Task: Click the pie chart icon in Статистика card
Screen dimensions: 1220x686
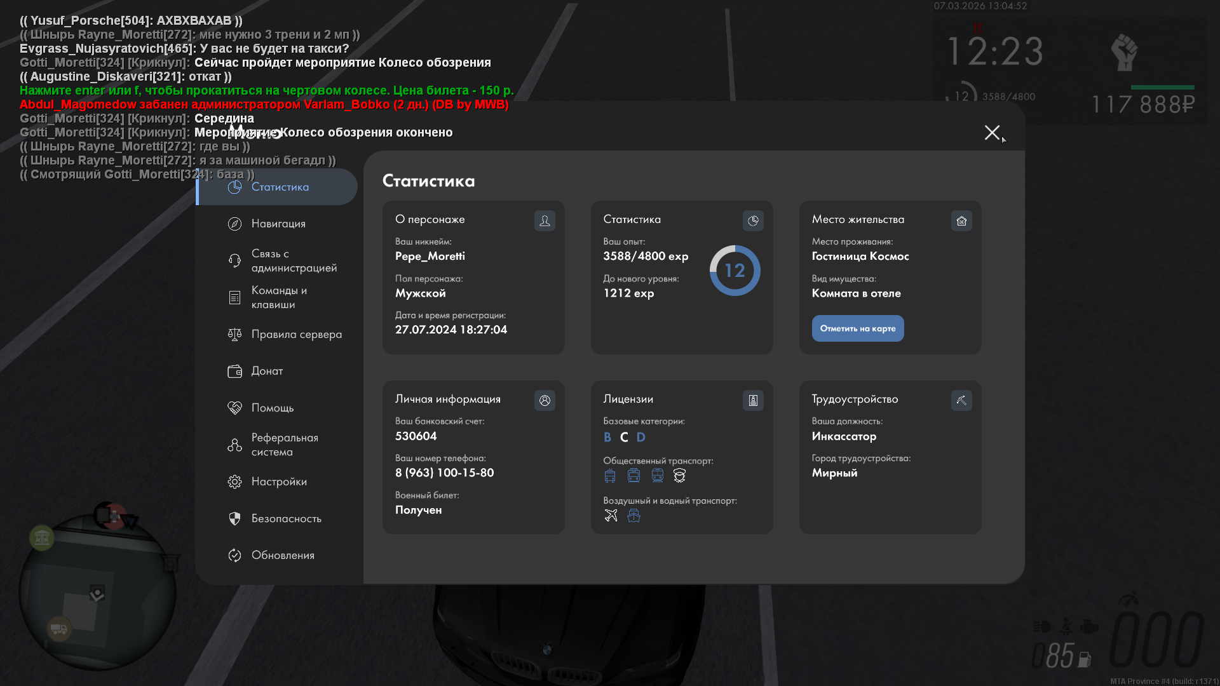Action: pos(753,220)
